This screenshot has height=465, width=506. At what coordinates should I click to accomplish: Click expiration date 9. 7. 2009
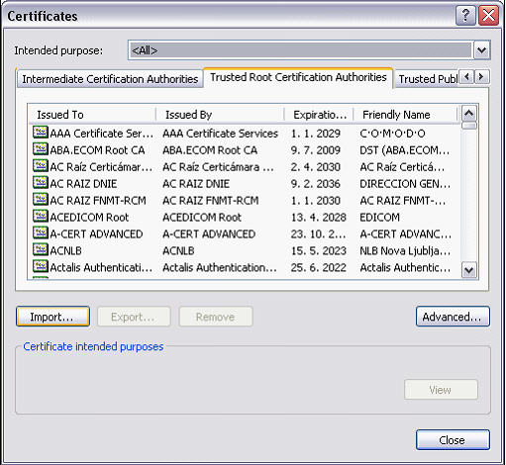(x=316, y=150)
